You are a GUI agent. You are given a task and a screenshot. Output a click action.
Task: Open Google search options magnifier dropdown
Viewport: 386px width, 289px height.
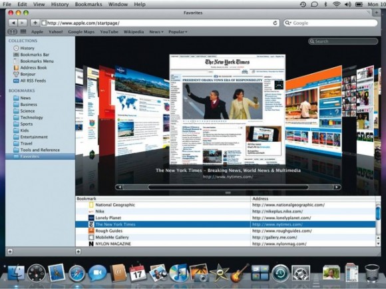(288, 23)
